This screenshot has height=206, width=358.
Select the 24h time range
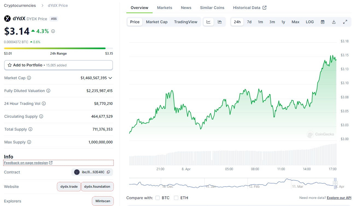[237, 22]
